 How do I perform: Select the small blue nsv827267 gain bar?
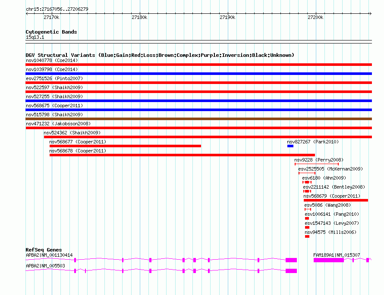click(x=290, y=146)
